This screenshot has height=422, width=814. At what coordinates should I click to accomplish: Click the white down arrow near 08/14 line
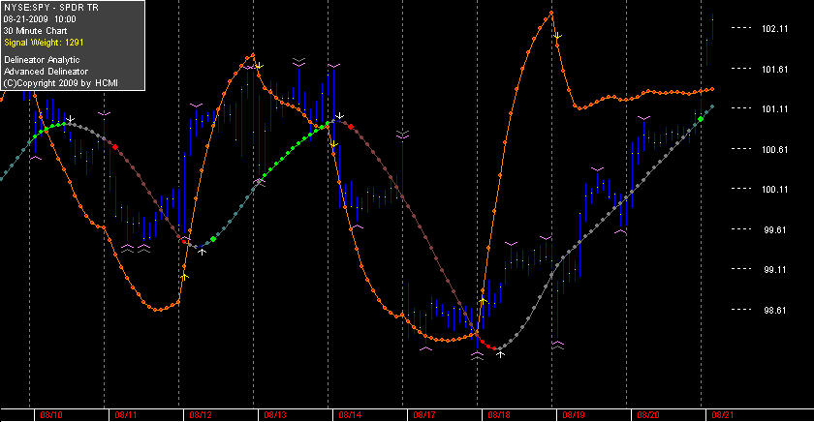coord(339,115)
